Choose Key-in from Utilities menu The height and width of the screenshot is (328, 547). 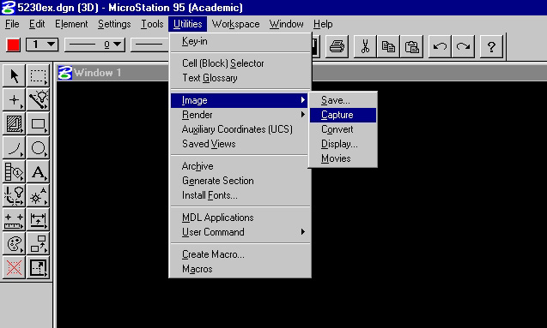pyautogui.click(x=240, y=41)
